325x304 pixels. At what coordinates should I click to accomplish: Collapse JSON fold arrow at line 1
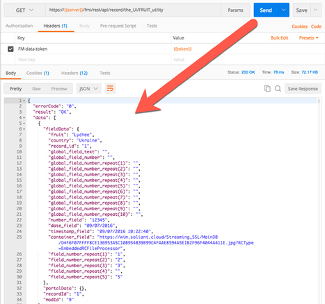click(x=24, y=101)
